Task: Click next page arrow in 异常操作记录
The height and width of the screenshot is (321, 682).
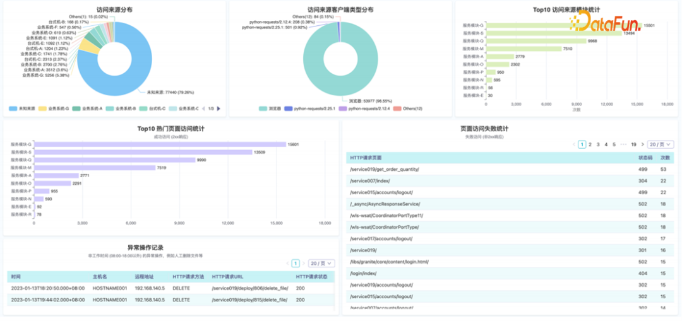Action: [303, 263]
